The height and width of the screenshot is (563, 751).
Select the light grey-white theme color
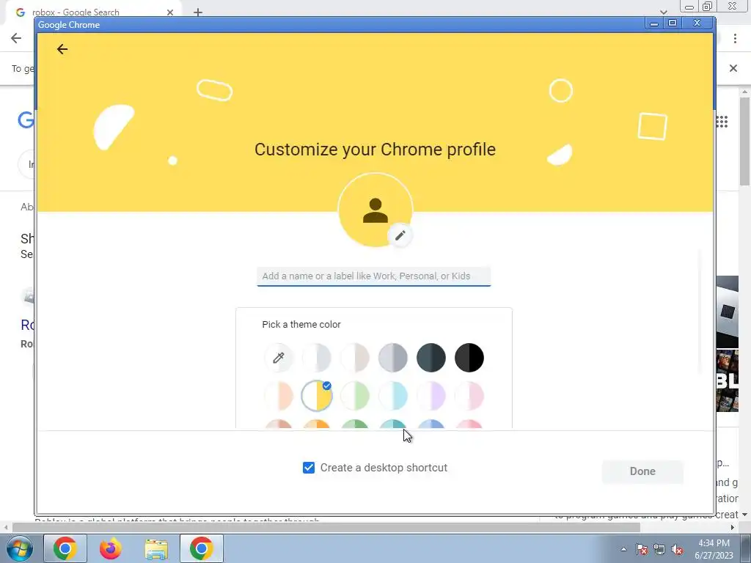(317, 358)
